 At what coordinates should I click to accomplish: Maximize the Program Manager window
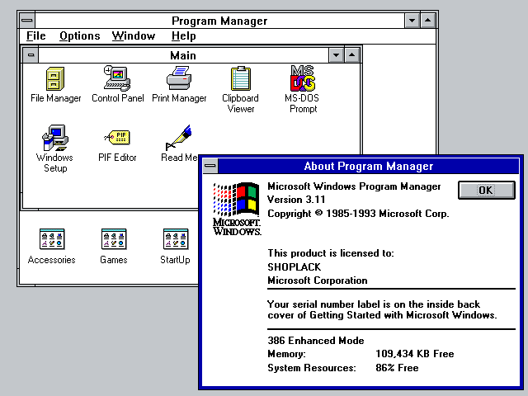click(427, 21)
